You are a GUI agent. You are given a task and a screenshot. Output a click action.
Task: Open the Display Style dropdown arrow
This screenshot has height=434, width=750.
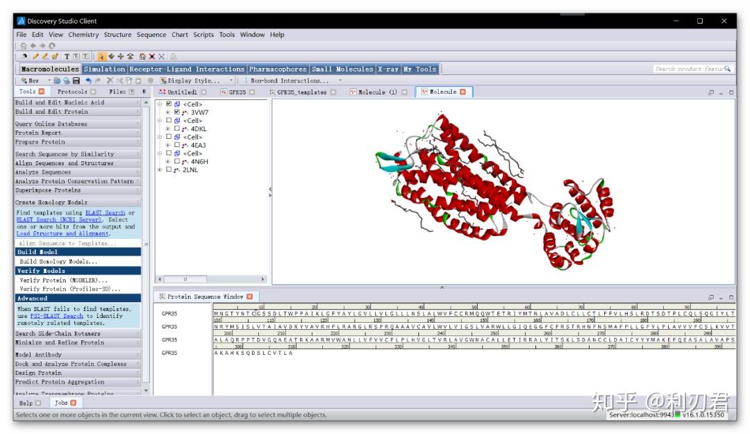point(231,81)
